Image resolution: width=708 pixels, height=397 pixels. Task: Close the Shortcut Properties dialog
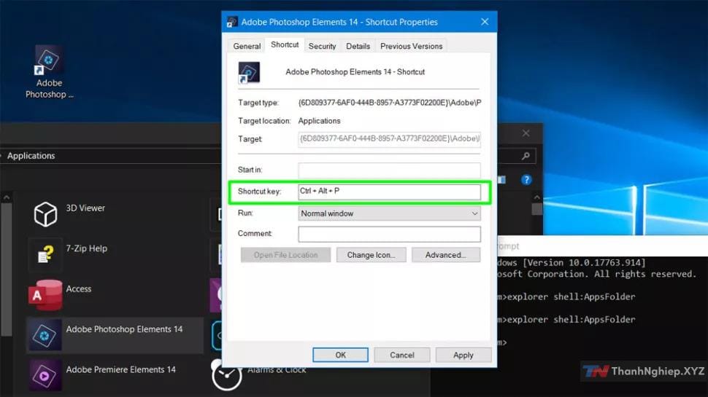(x=485, y=22)
